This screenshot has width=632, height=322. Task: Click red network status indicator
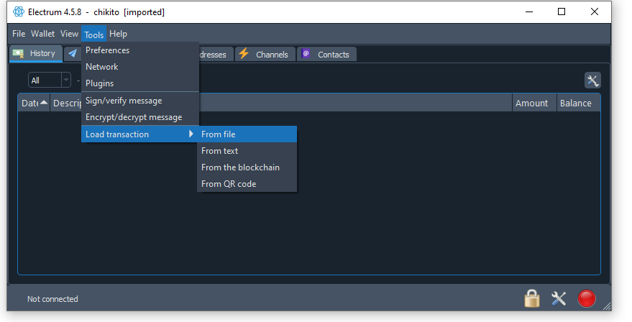pos(587,298)
